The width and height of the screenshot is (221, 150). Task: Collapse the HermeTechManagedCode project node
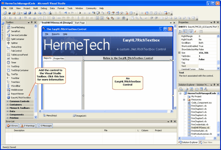[180, 93]
